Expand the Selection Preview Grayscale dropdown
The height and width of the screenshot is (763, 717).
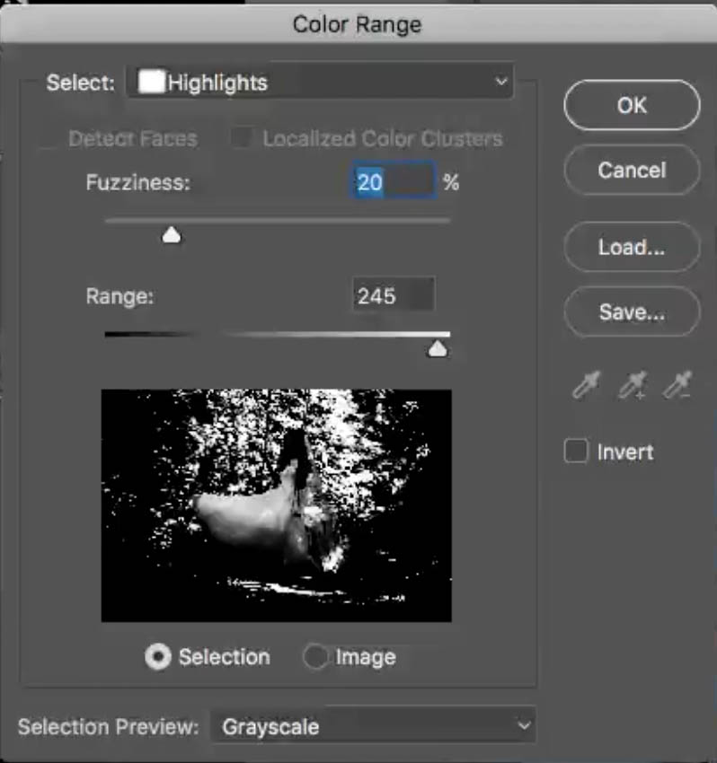tap(372, 726)
